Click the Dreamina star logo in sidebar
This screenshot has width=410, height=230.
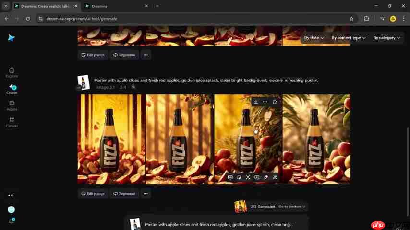(11, 38)
